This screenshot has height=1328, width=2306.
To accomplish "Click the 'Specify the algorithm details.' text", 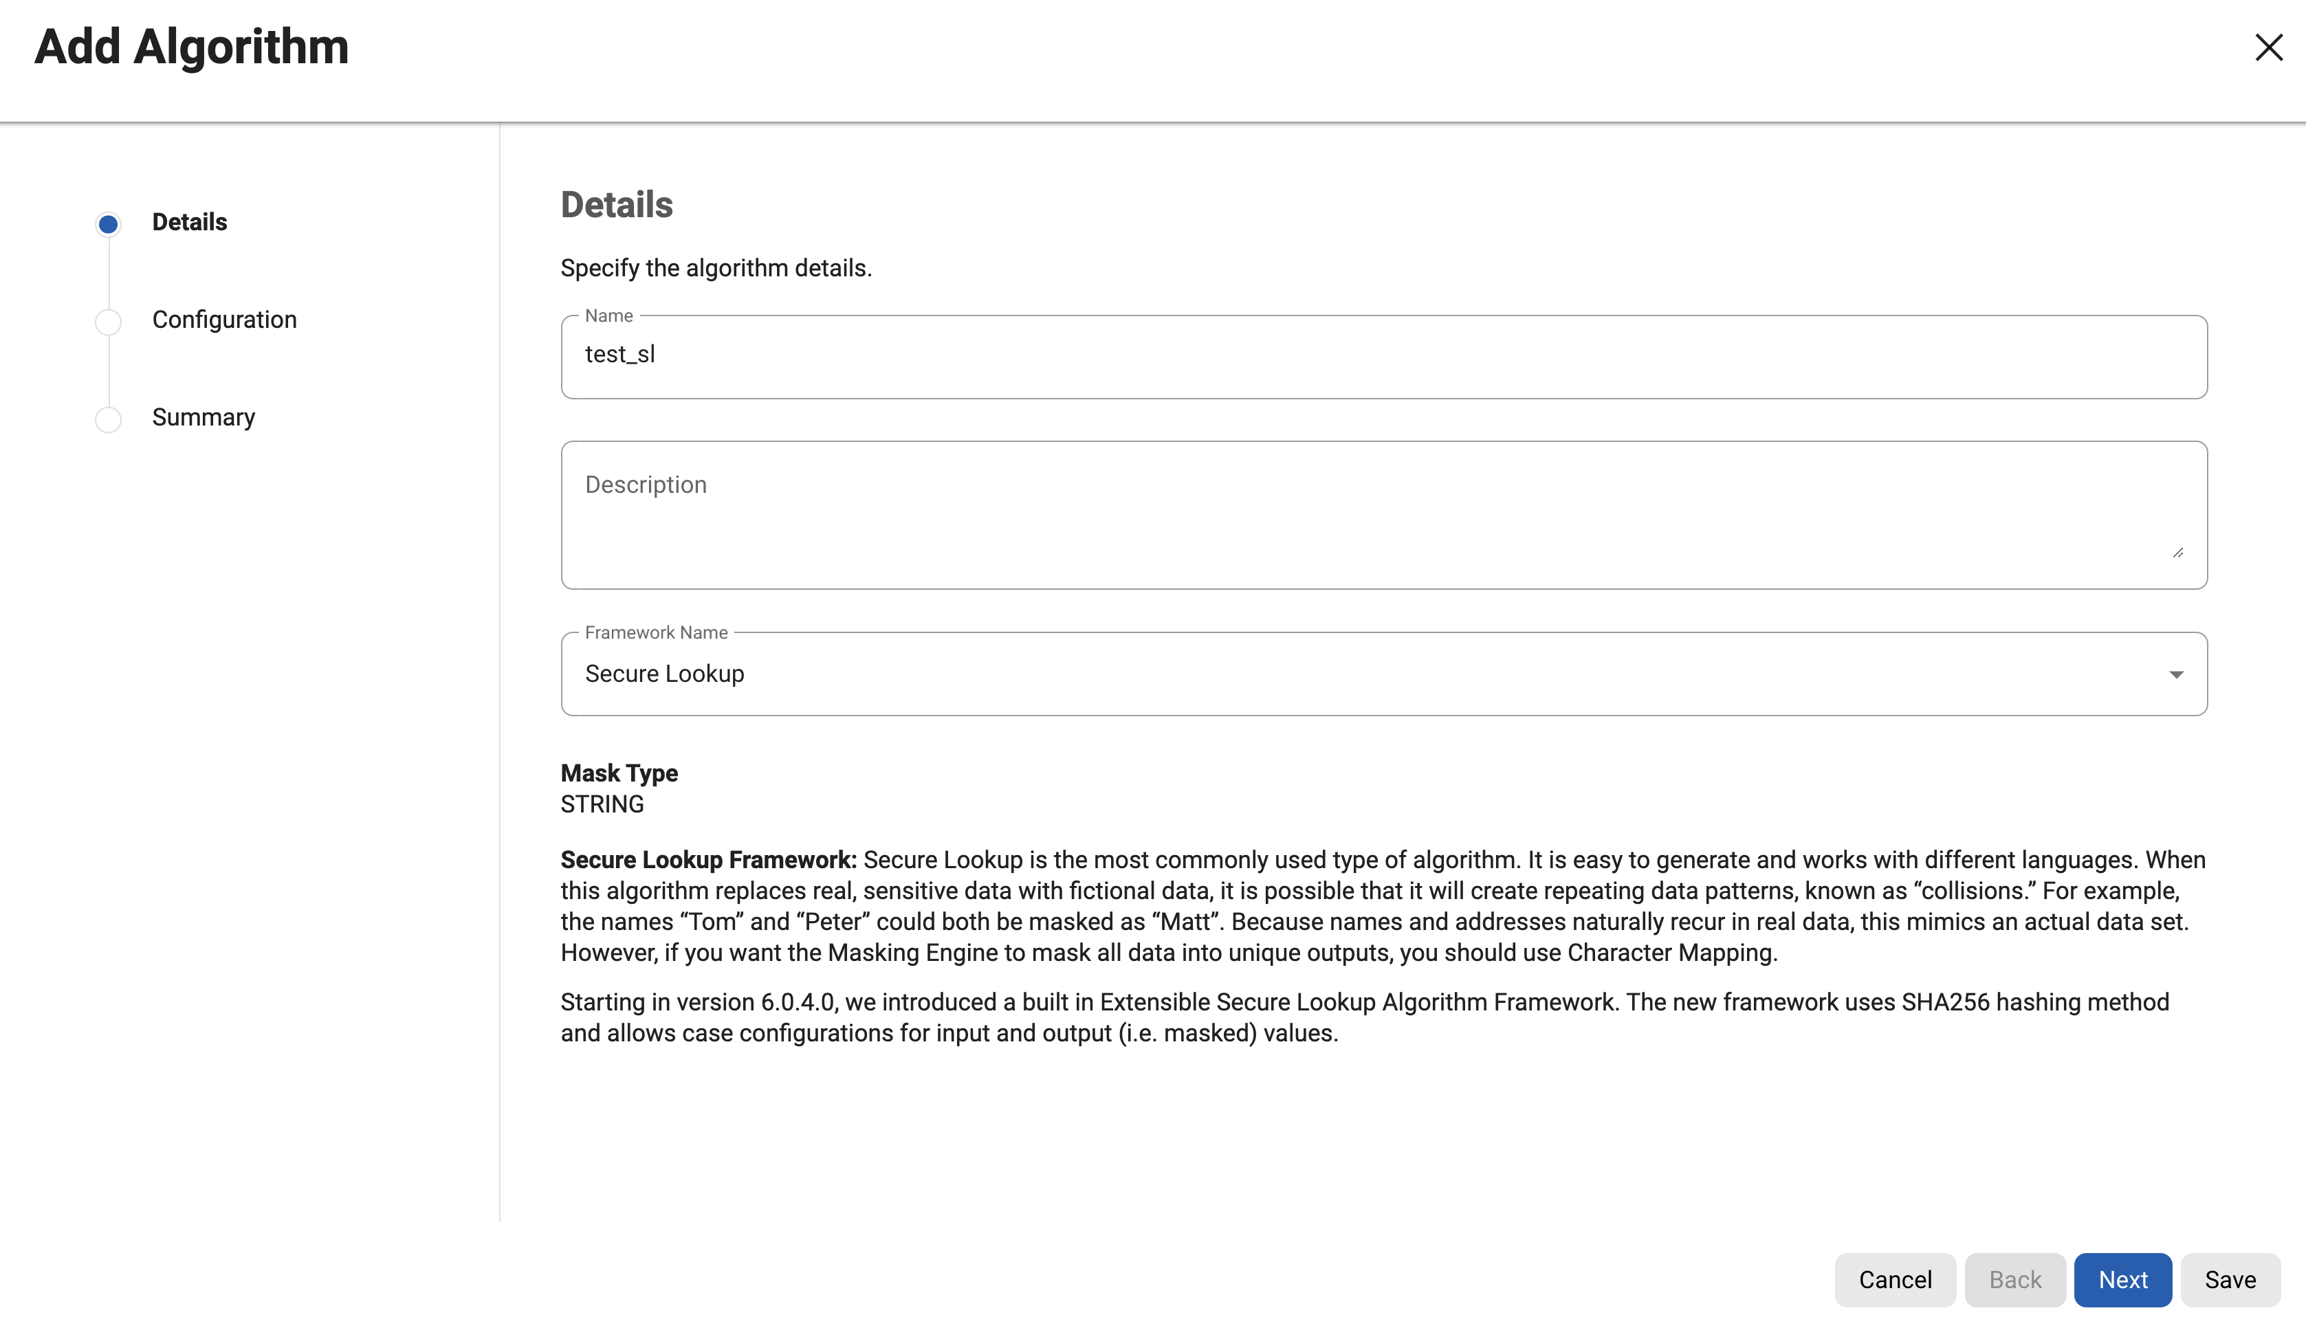I will (x=716, y=268).
